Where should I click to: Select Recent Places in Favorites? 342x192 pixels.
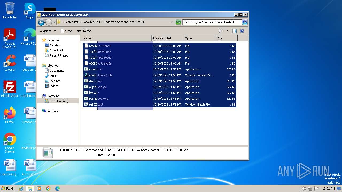59,55
